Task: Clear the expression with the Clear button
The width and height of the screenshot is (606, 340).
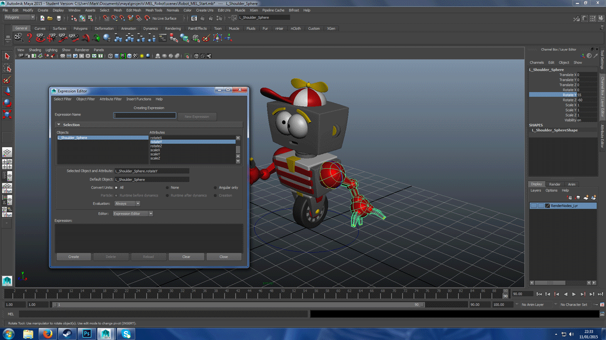Action: click(x=186, y=256)
